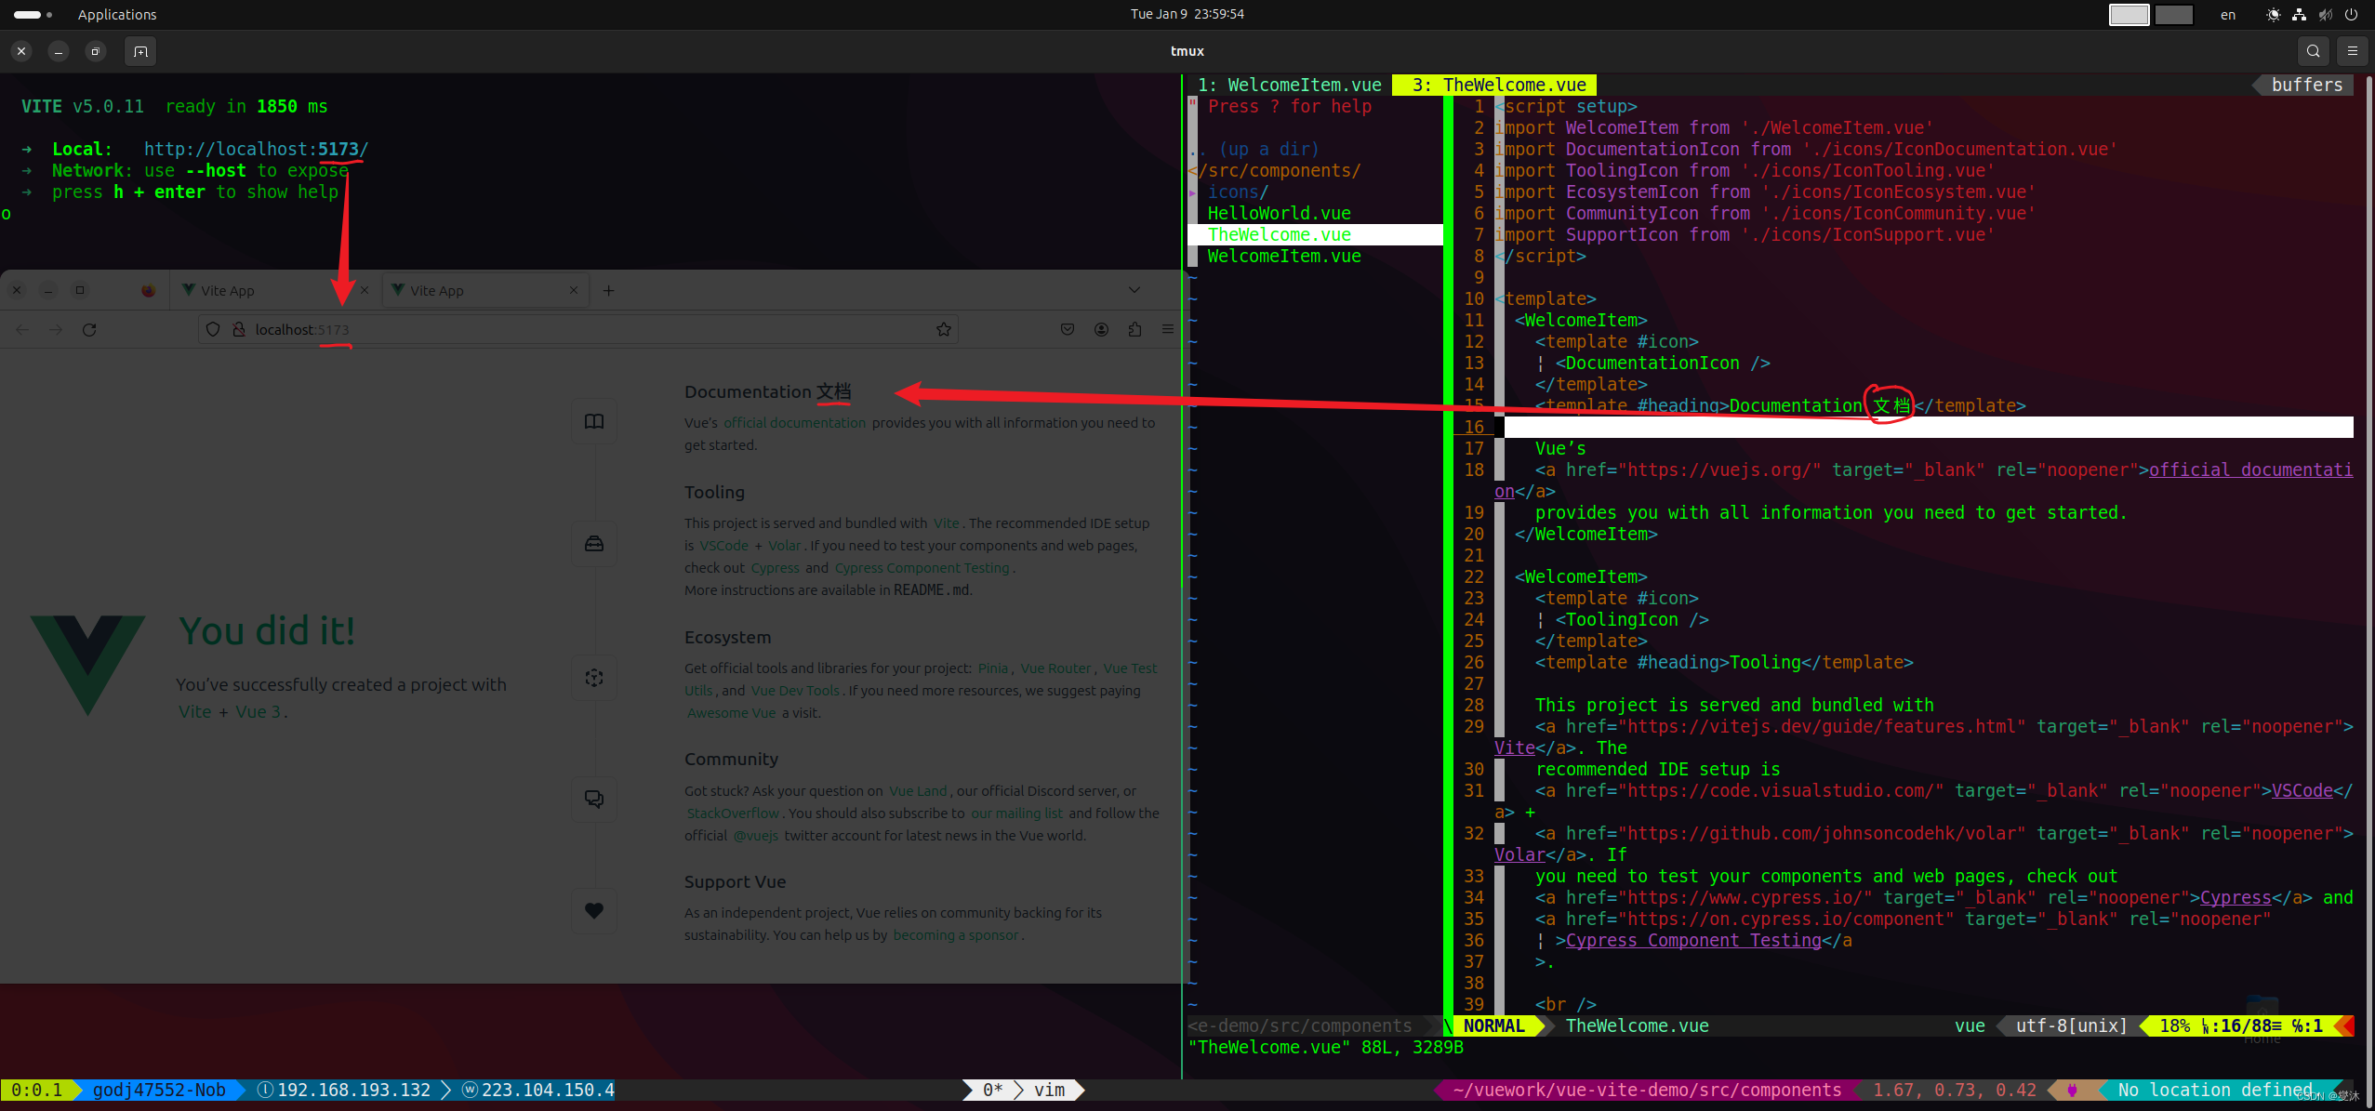Click the Firefox account avatar icon
The image size is (2375, 1111).
(x=1101, y=329)
